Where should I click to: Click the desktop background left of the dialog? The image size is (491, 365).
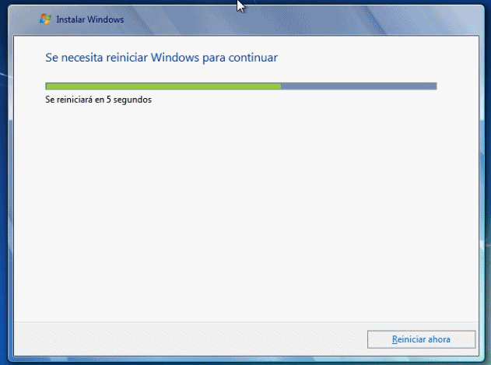point(6,195)
